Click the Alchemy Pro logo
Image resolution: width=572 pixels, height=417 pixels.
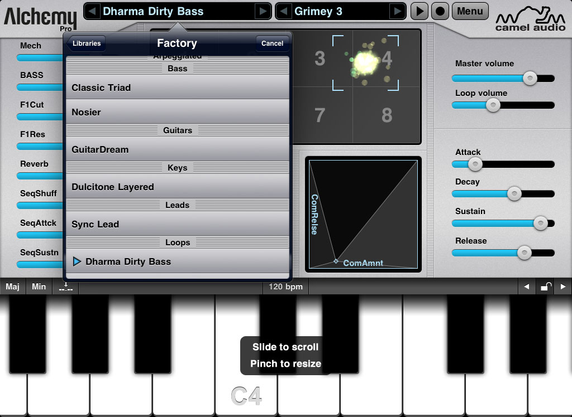[x=40, y=18]
